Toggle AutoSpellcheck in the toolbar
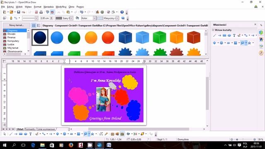Viewport: 265px width, 149px height. pos(53,12)
